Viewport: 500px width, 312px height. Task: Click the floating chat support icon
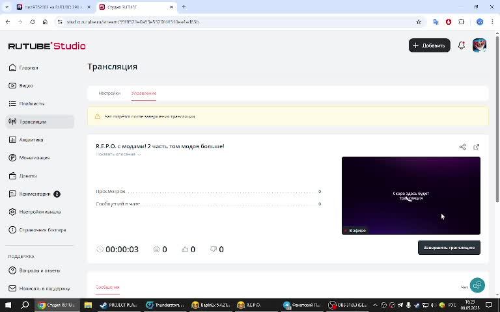tap(477, 285)
